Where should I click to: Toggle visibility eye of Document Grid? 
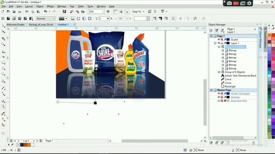[219, 101]
